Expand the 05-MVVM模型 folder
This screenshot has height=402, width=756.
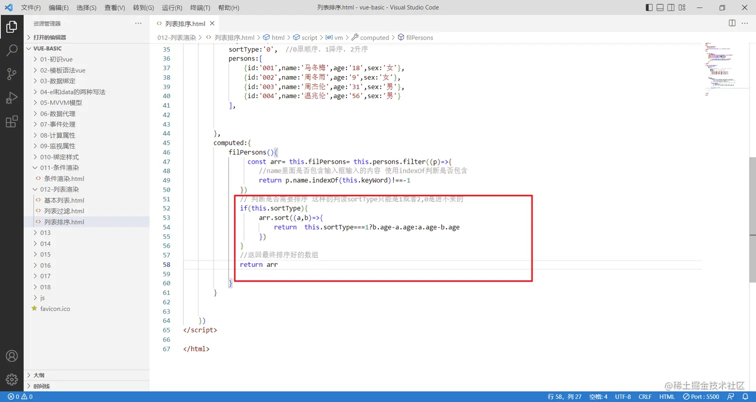(86, 103)
